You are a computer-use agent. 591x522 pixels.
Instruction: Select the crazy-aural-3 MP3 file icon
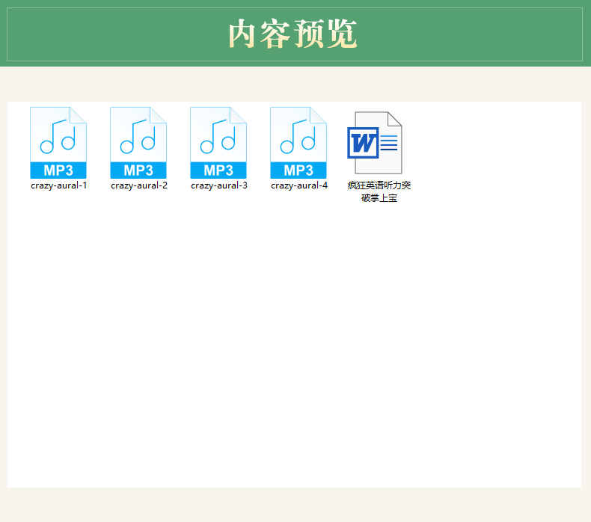(218, 143)
